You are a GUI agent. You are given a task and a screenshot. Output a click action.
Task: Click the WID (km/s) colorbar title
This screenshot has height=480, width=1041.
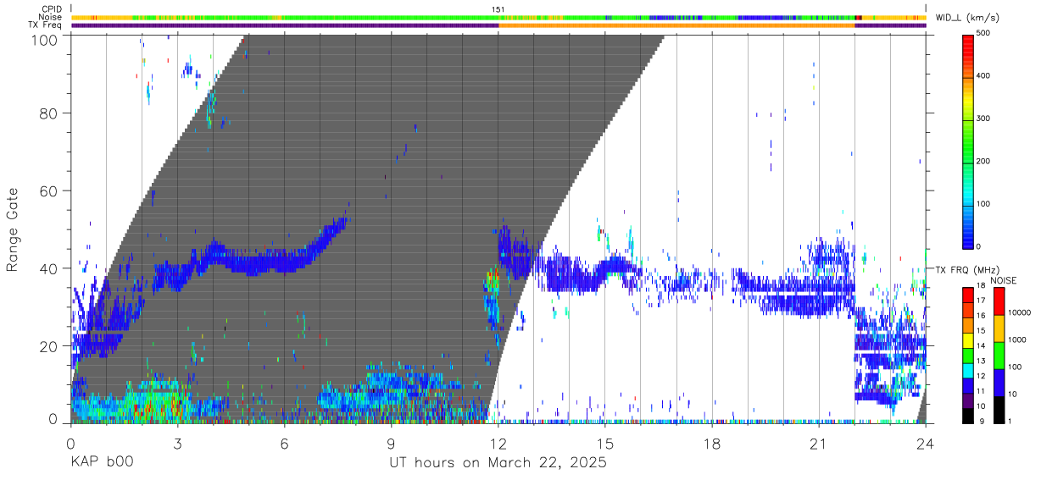click(969, 18)
